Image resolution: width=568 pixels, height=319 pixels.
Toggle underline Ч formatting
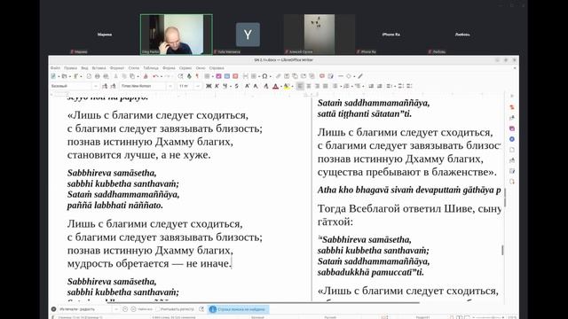225,86
